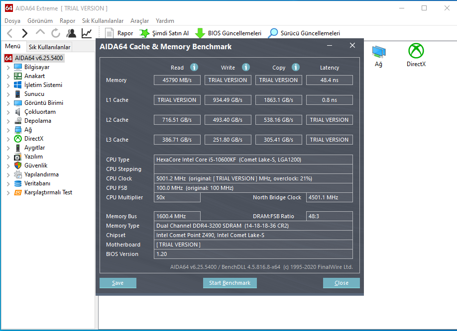Click the Anakart motherboard icon in tree
457x331 pixels.
coord(18,76)
